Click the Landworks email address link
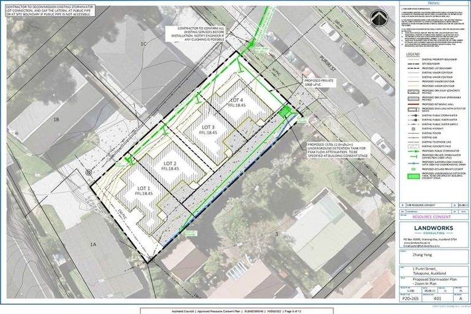 pyautogui.click(x=423, y=247)
